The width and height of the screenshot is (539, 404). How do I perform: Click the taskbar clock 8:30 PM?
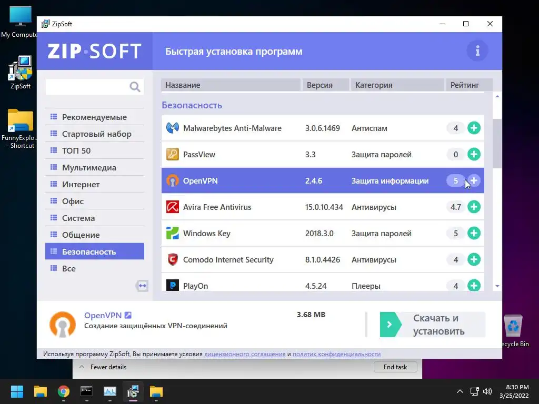(514, 391)
